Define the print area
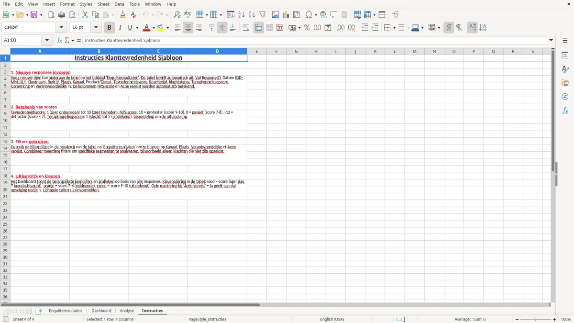 point(357,15)
